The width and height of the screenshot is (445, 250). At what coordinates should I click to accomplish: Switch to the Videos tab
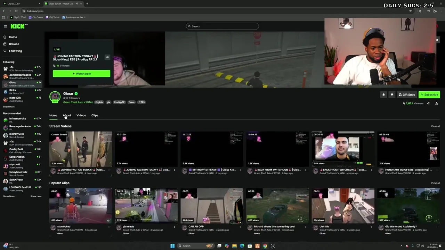pyautogui.click(x=81, y=115)
